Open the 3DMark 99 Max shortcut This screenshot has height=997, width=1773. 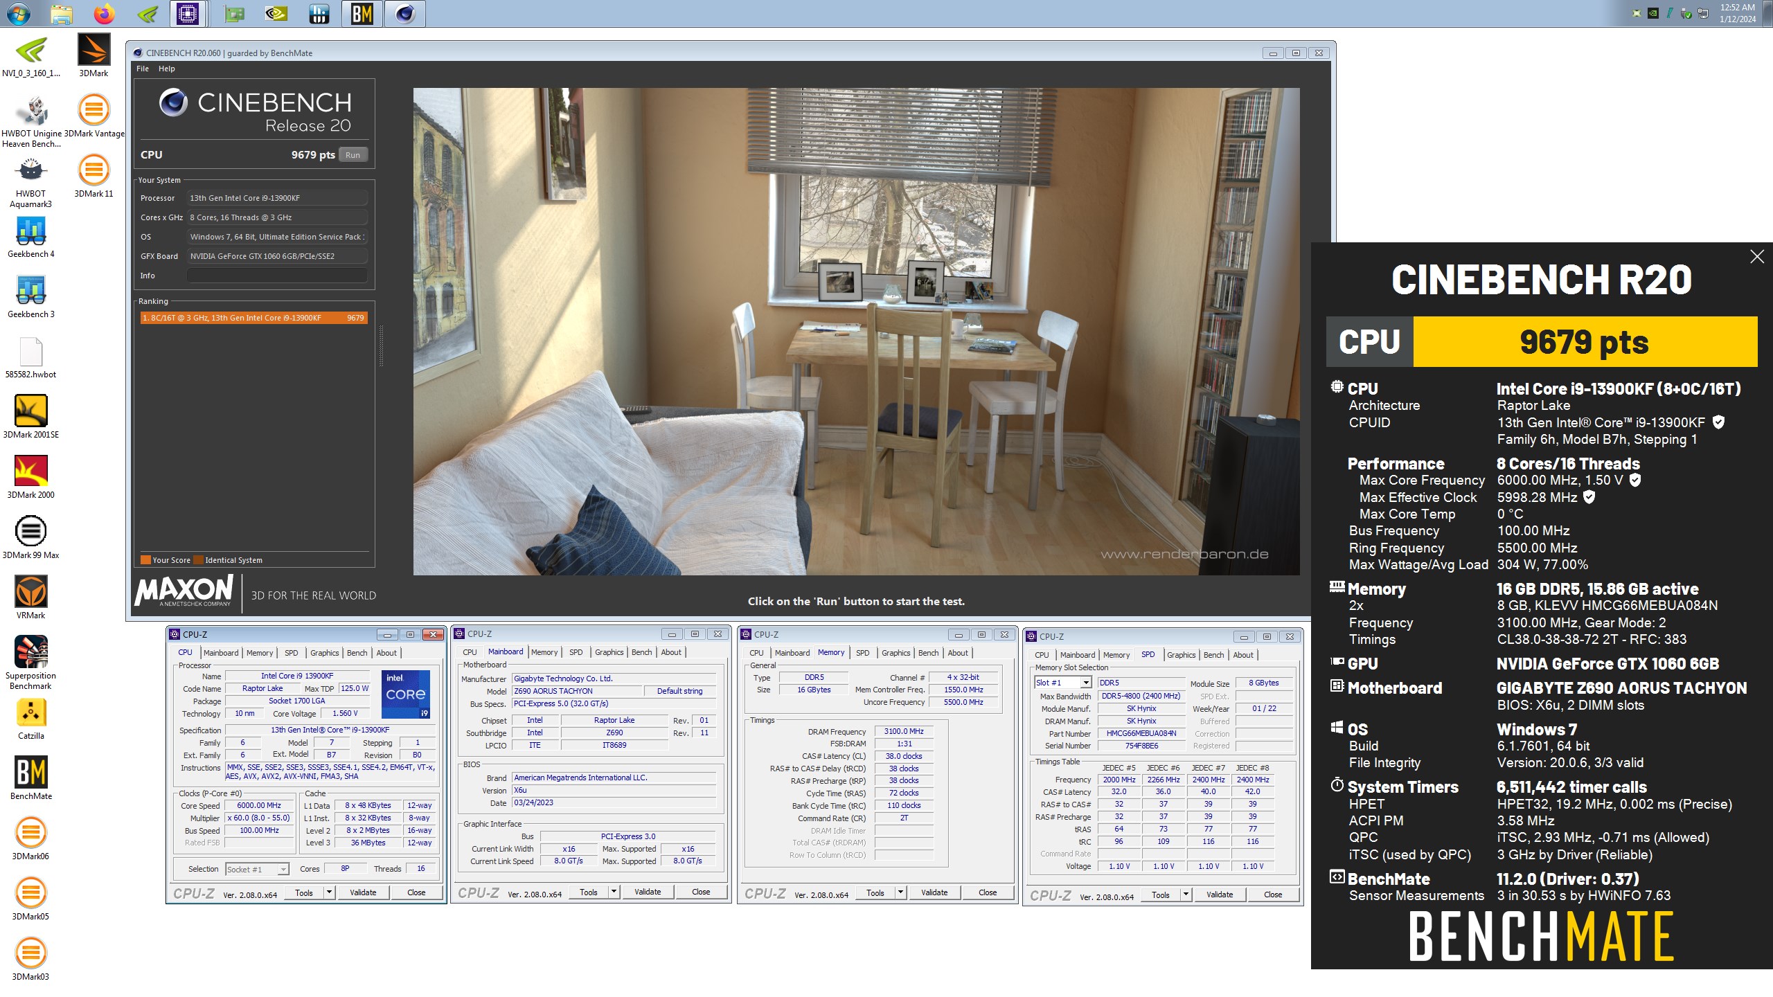tap(31, 538)
